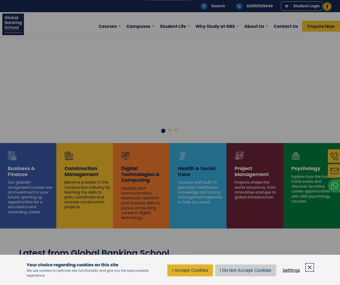The width and height of the screenshot is (340, 285).
Task: Select the second carousel slide dot
Action: tap(170, 130)
